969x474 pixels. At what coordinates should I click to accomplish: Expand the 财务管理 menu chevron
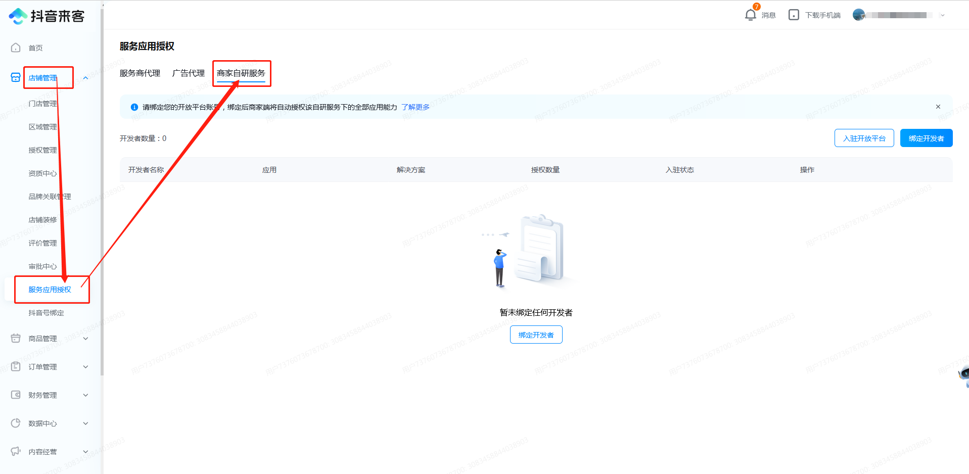click(85, 395)
